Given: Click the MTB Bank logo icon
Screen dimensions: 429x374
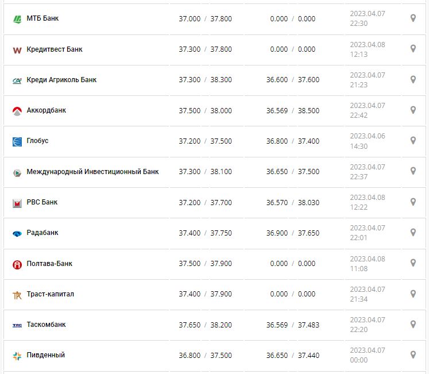Looking at the screenshot, I should [17, 19].
